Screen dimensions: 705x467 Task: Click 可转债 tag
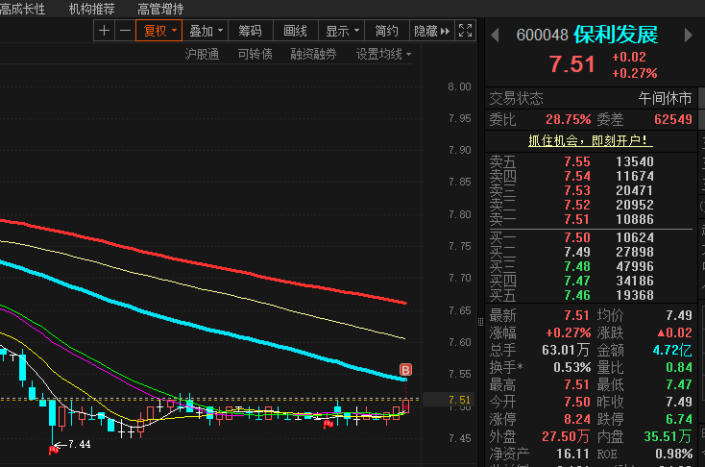255,55
